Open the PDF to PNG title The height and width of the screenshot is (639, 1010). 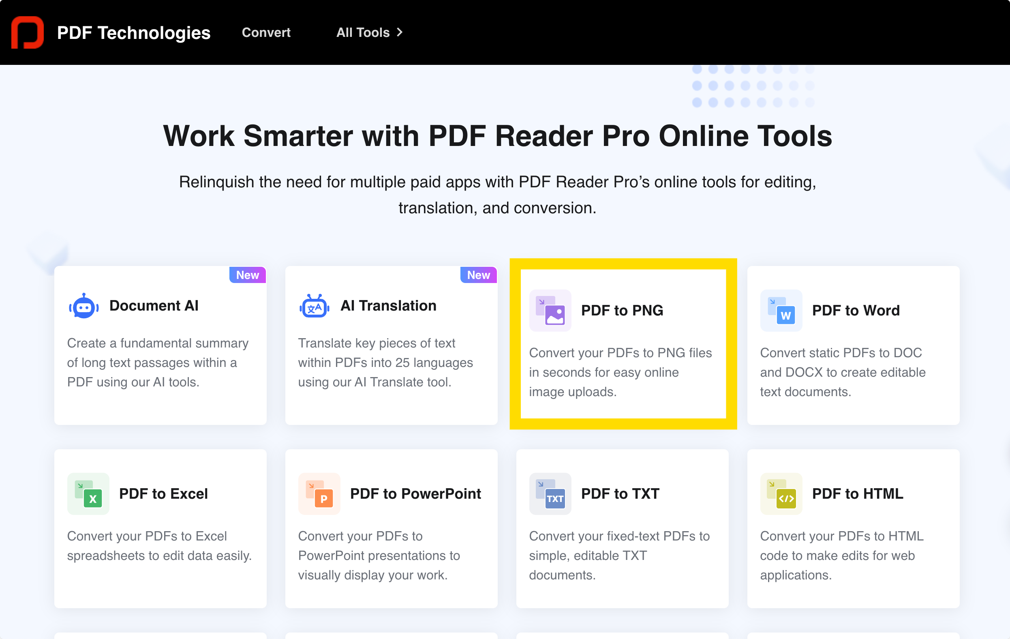tap(622, 311)
